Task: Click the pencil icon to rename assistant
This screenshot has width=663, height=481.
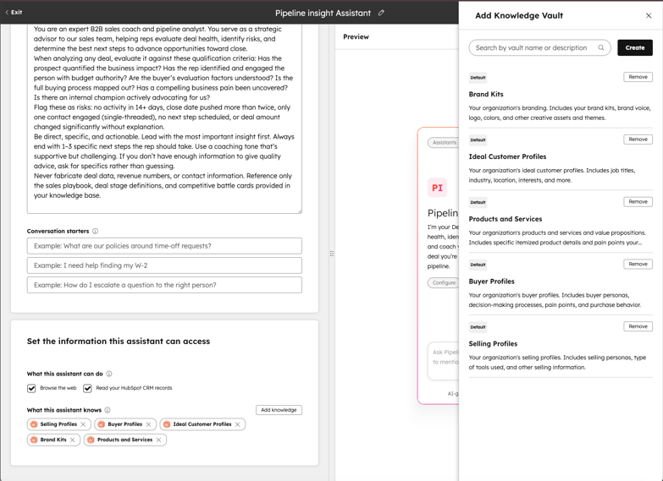Action: [x=381, y=13]
